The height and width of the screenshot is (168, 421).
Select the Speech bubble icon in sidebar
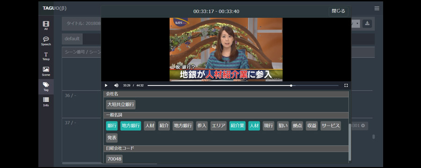pos(46,41)
